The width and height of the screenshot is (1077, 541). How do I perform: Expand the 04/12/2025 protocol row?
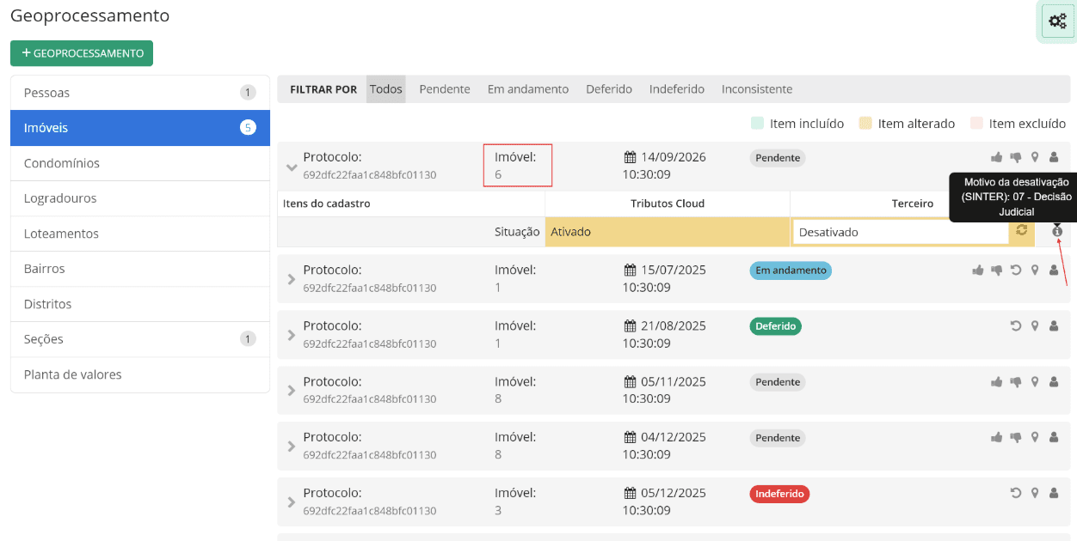292,447
